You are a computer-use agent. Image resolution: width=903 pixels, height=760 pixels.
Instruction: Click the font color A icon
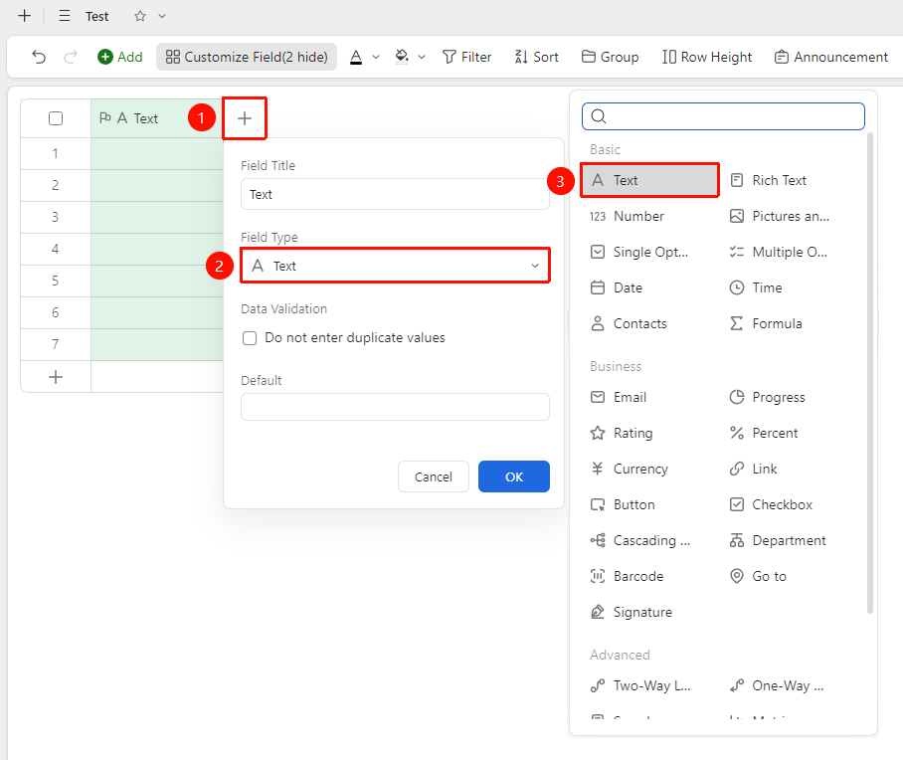[x=356, y=57]
